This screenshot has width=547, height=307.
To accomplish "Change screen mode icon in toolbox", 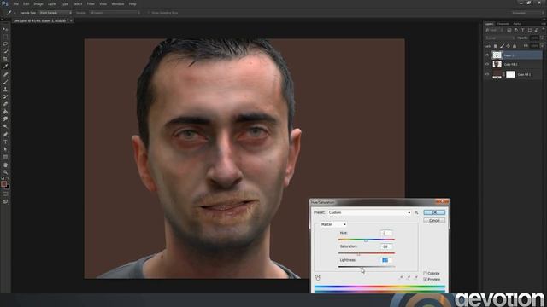I will (5, 201).
